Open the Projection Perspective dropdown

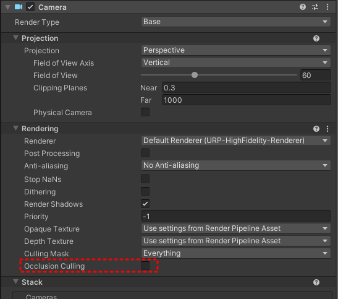click(236, 50)
